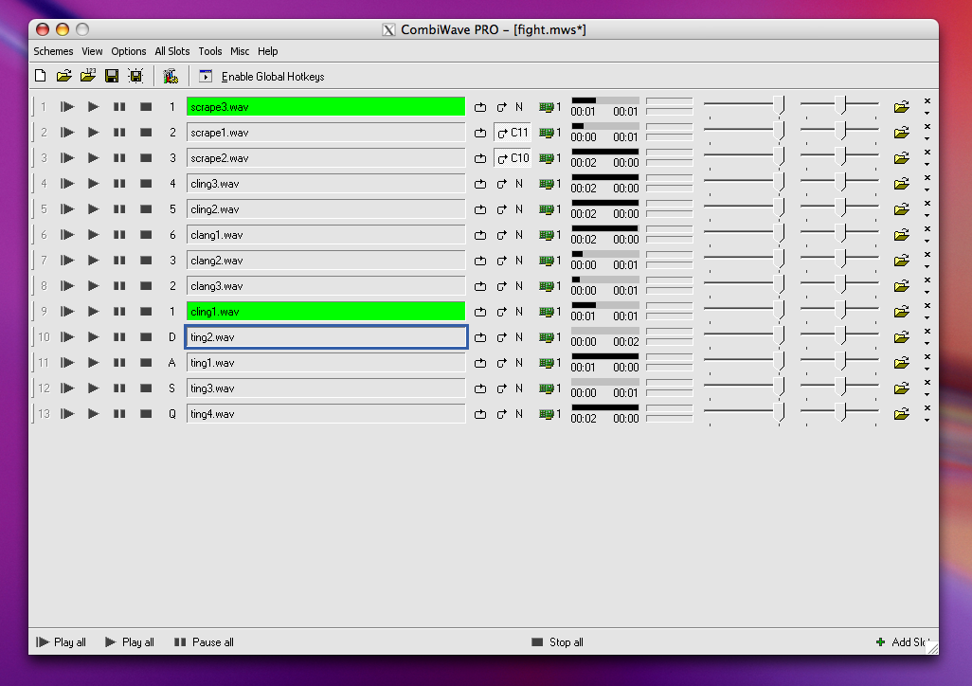Click Stop all at the bottom

pyautogui.click(x=557, y=642)
